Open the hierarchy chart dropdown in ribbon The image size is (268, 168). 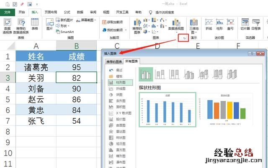click(x=155, y=20)
